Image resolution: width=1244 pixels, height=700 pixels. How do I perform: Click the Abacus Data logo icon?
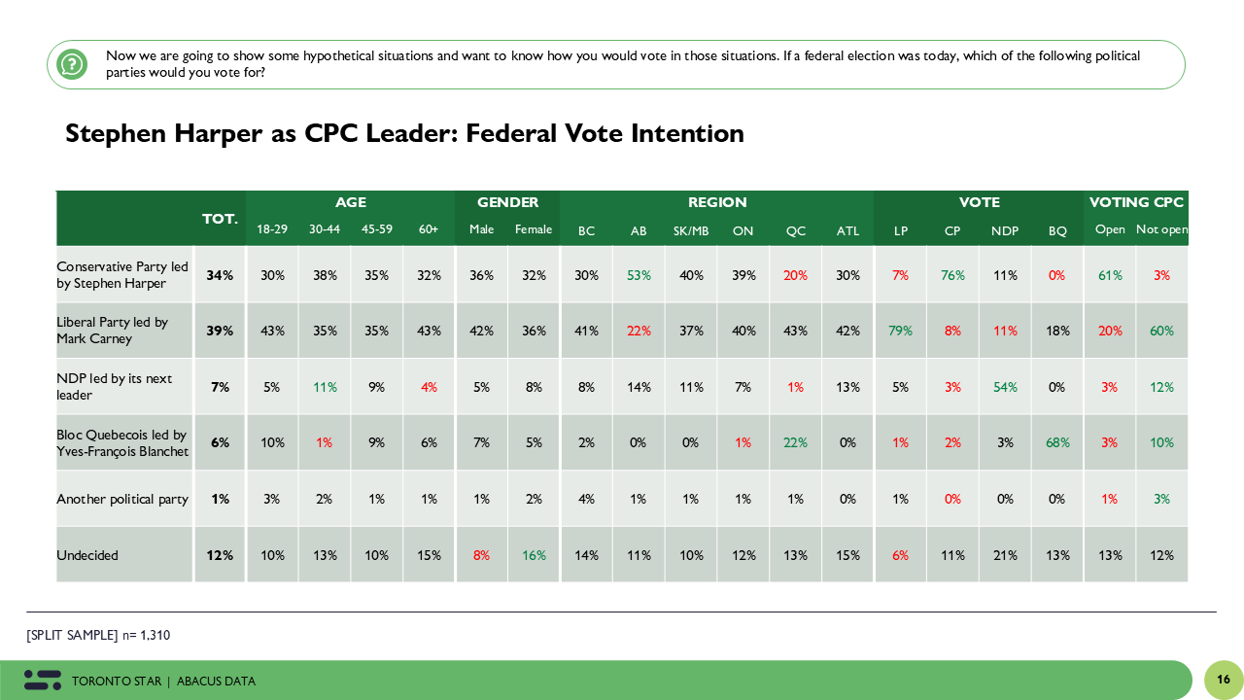[x=42, y=681]
